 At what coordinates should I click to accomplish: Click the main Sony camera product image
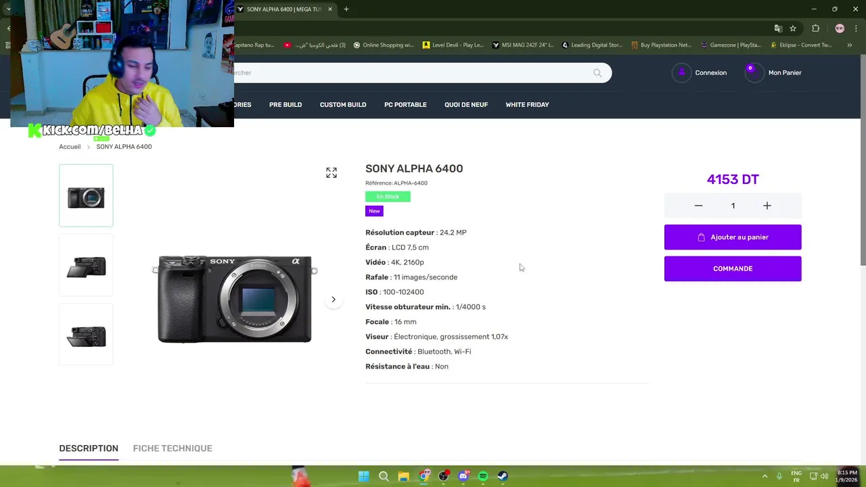tap(235, 299)
